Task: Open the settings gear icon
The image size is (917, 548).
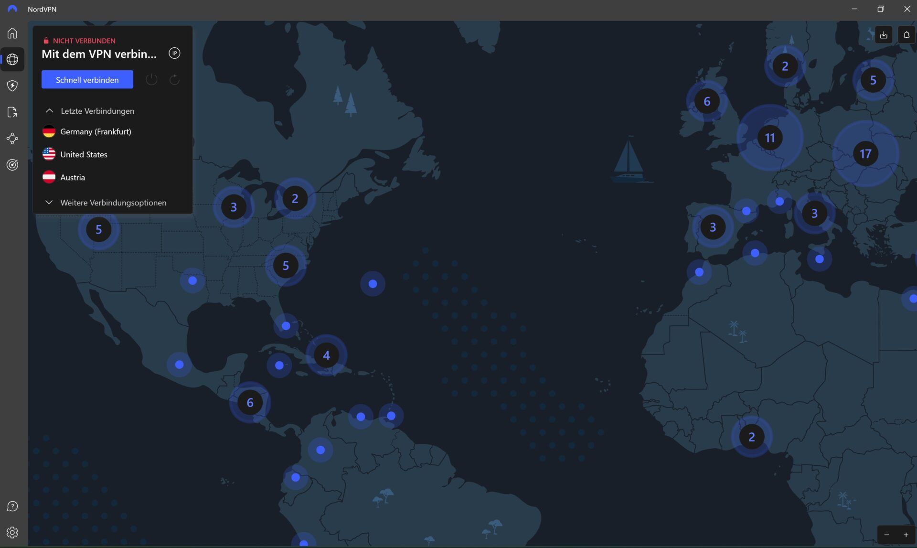Action: point(12,532)
